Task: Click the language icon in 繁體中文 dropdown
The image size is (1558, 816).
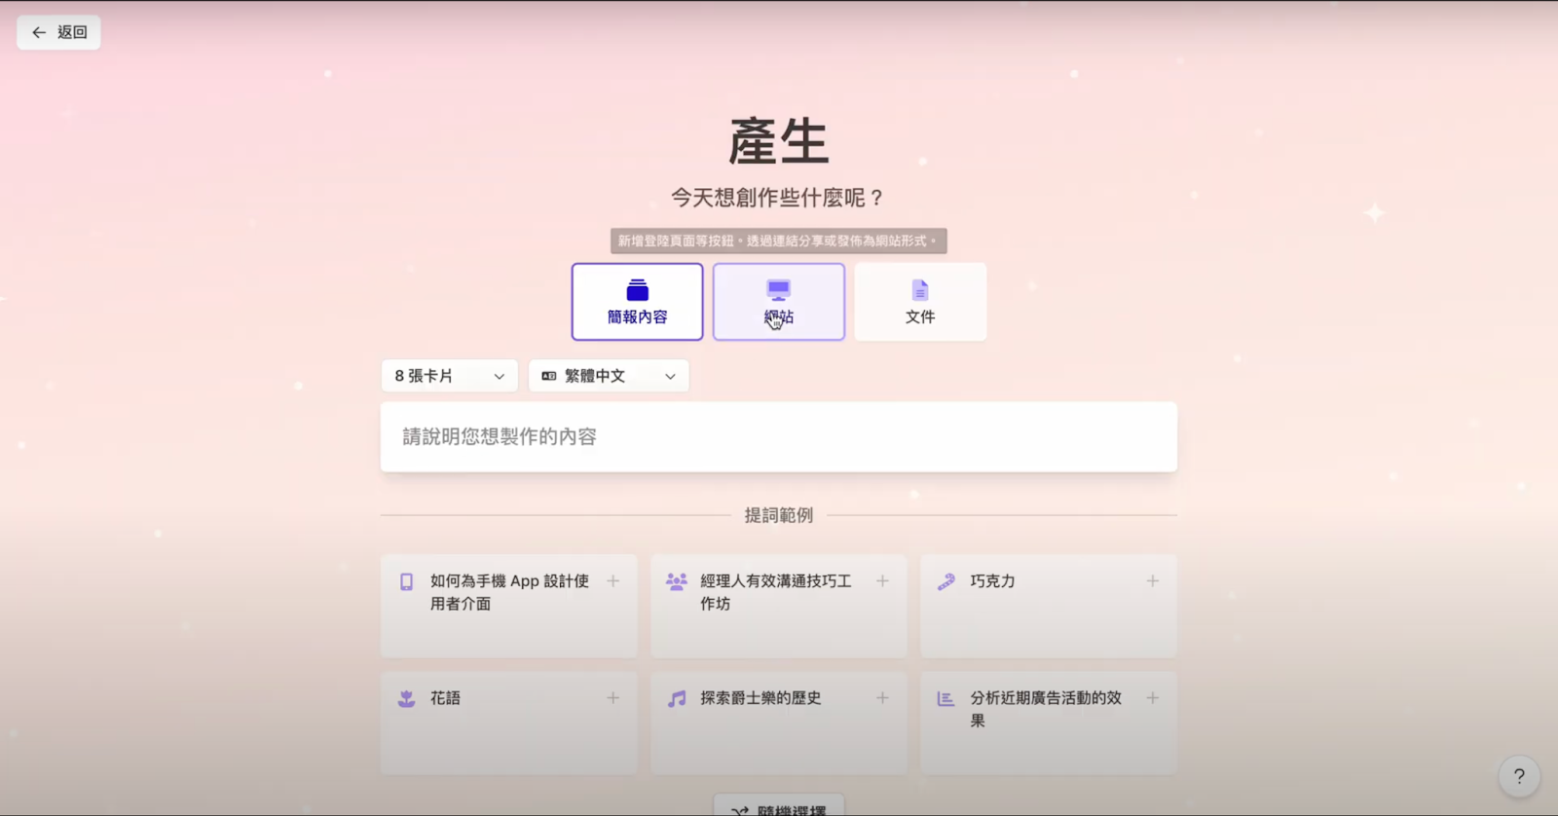Action: (x=549, y=376)
